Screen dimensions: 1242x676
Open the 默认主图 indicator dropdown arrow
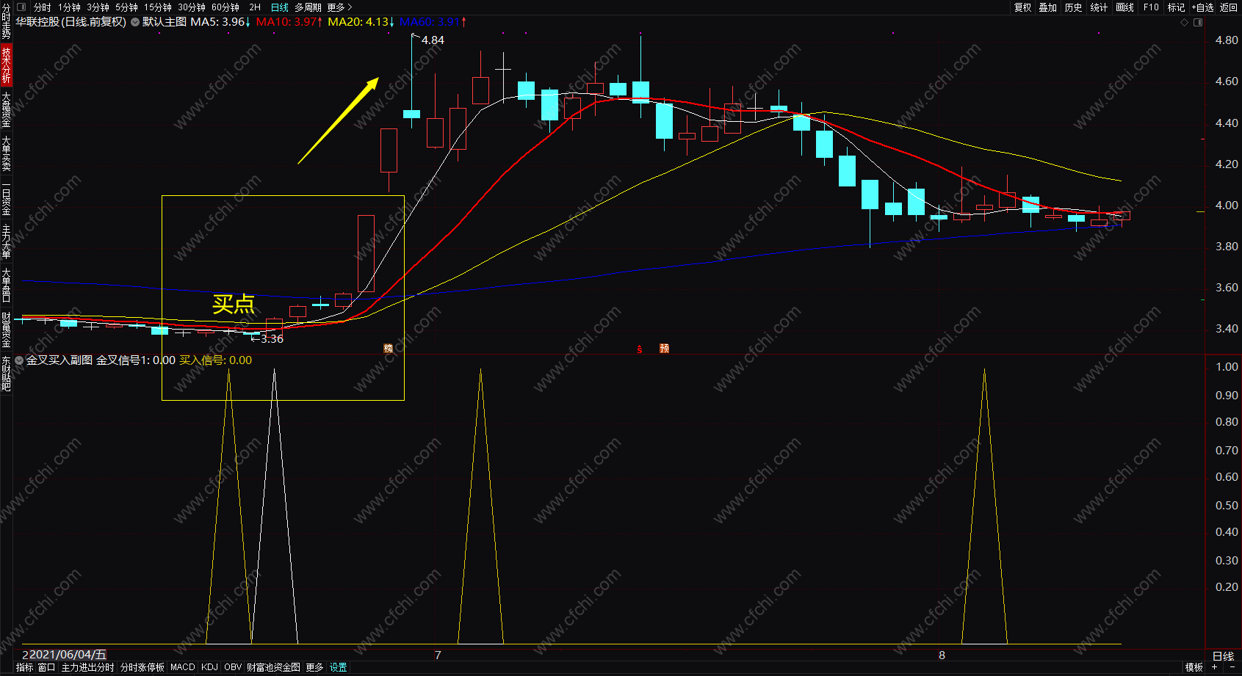click(135, 22)
